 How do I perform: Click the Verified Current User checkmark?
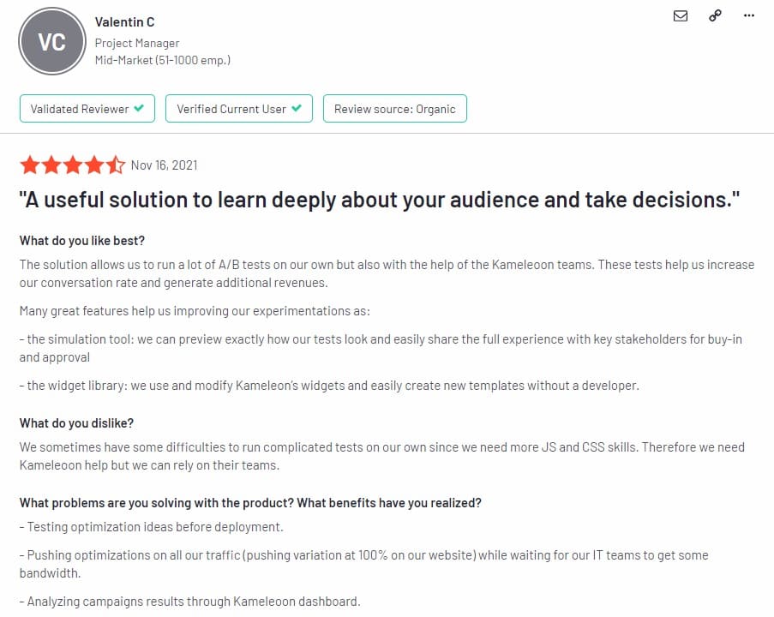tap(297, 109)
